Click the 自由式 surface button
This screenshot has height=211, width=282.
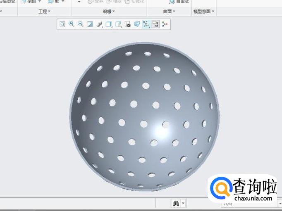coord(179,2)
